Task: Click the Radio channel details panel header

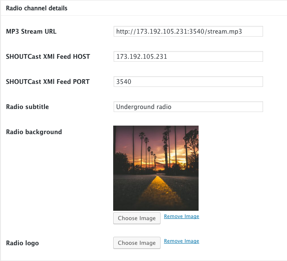Action: point(36,8)
